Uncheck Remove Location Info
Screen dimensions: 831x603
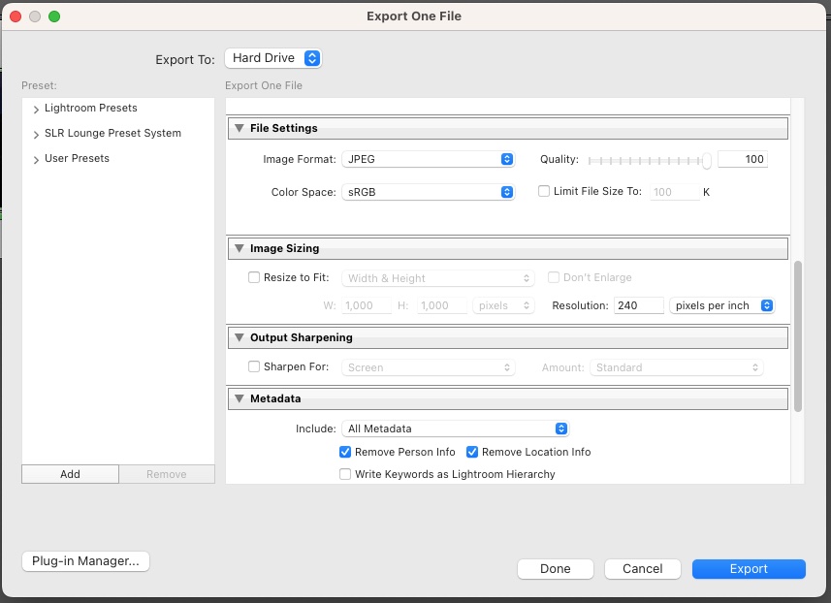[x=472, y=452]
